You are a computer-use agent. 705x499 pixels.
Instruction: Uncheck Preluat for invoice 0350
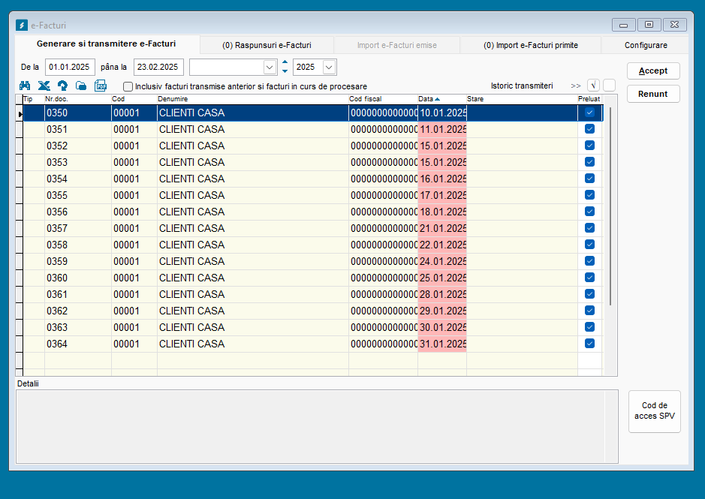click(589, 113)
